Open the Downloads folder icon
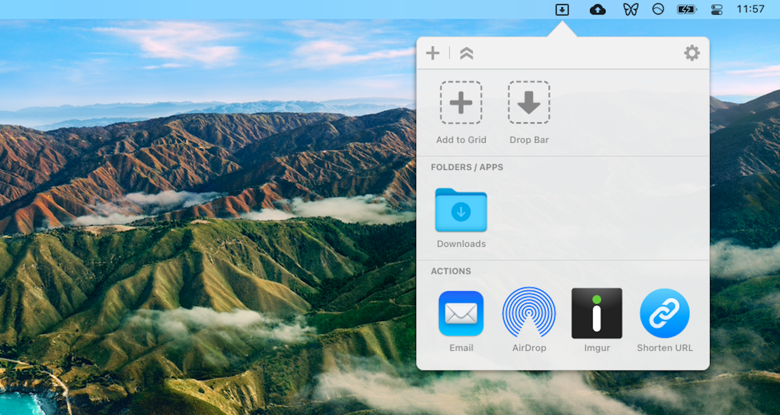Viewport: 780px width, 415px height. (460, 210)
